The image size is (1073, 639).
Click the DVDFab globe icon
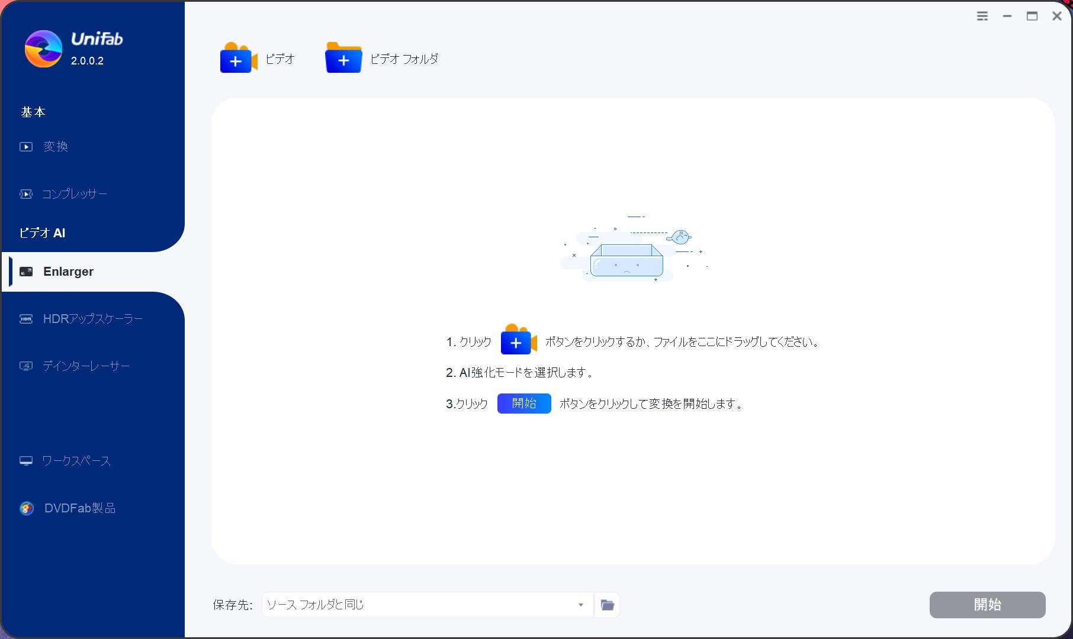27,508
